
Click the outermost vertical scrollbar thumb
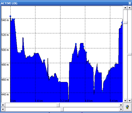click(x=129, y=54)
